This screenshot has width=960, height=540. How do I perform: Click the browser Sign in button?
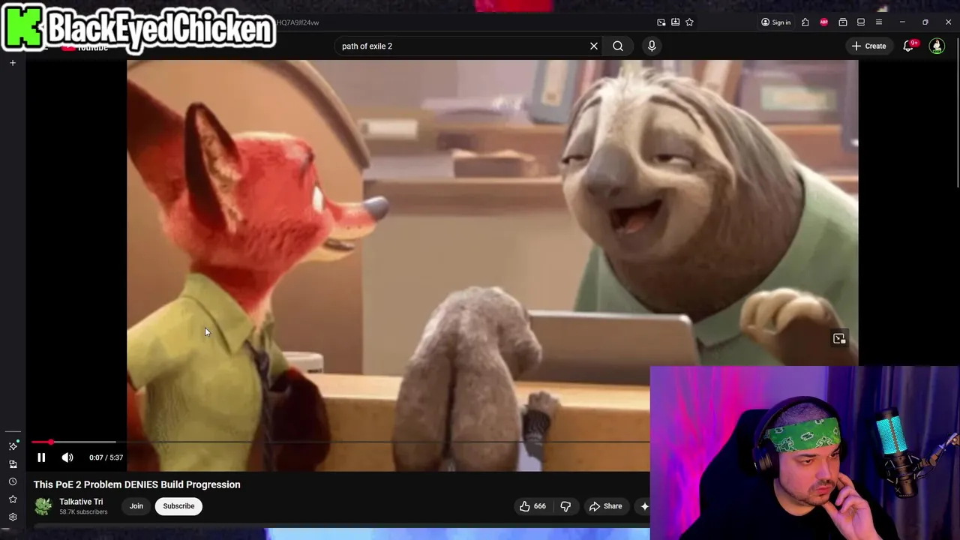[x=776, y=22]
